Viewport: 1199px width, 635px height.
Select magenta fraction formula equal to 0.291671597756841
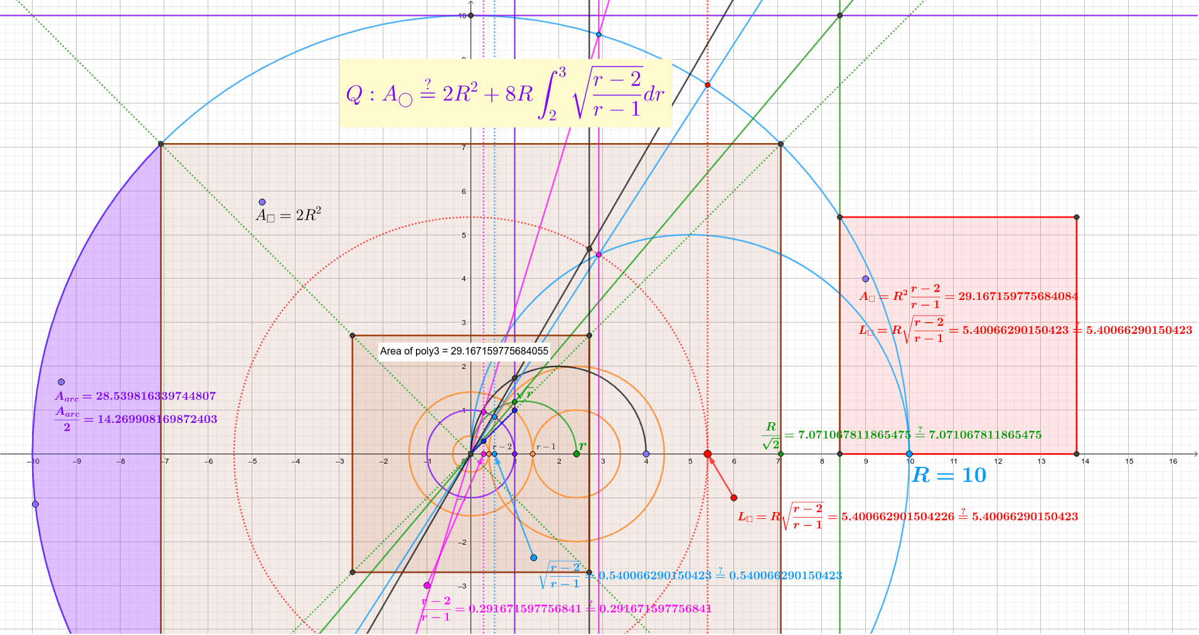(x=566, y=609)
